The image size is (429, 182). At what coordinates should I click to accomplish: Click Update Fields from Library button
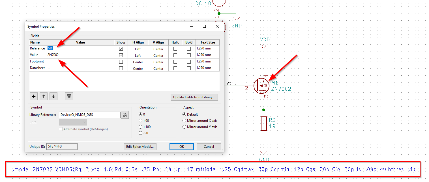(x=194, y=97)
